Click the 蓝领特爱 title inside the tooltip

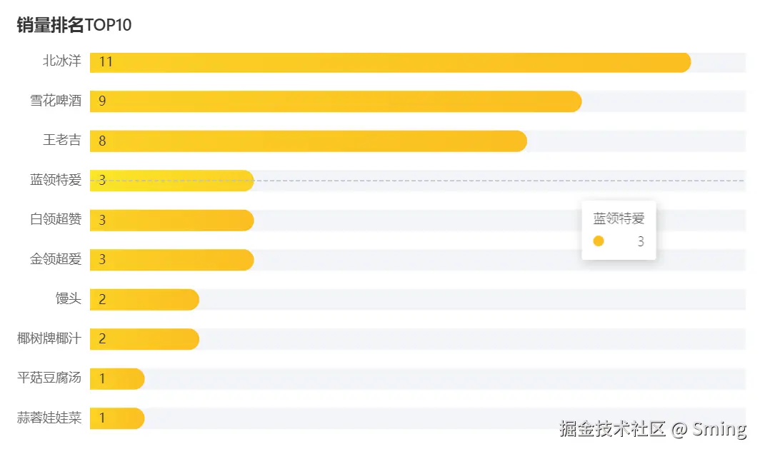pos(619,218)
